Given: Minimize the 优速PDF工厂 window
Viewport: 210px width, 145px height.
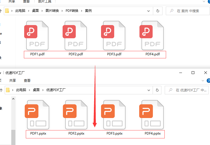Looking at the screenshot, I should (x=181, y=73).
